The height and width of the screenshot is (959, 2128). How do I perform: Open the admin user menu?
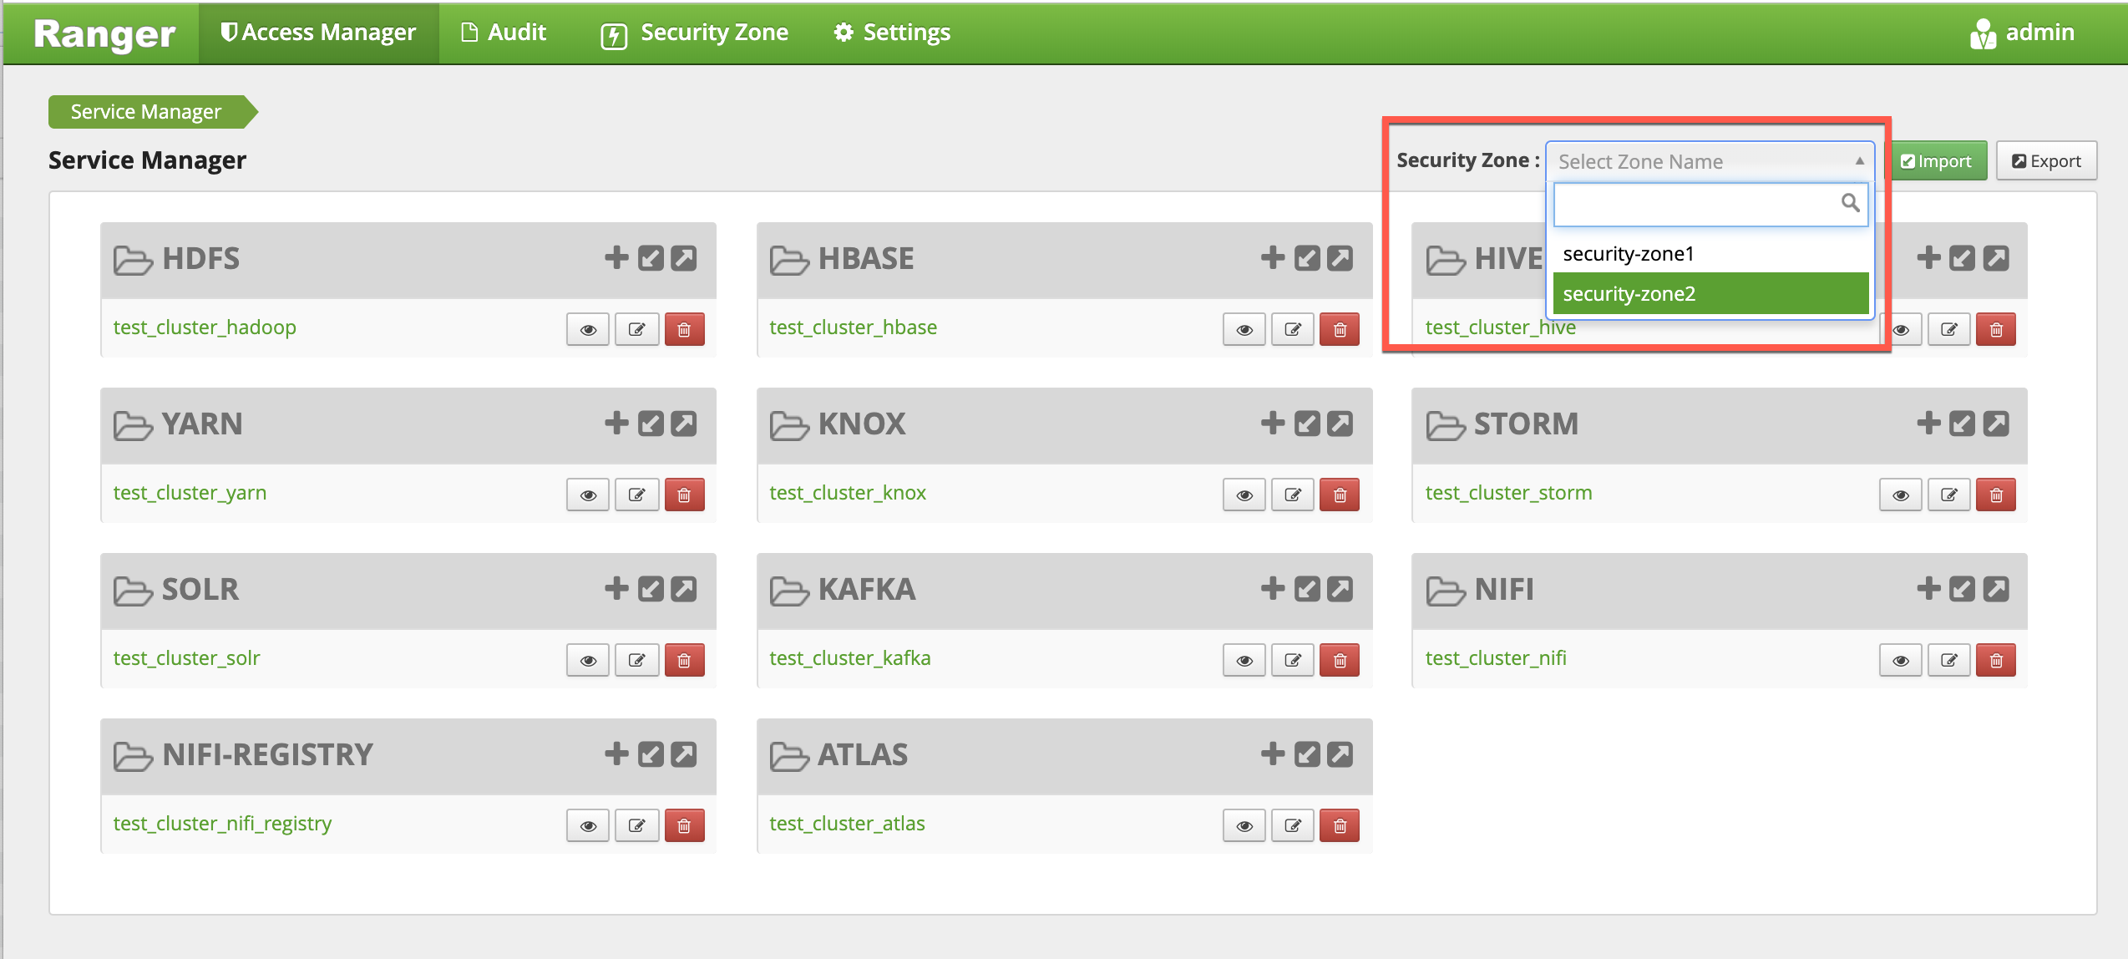2022,33
